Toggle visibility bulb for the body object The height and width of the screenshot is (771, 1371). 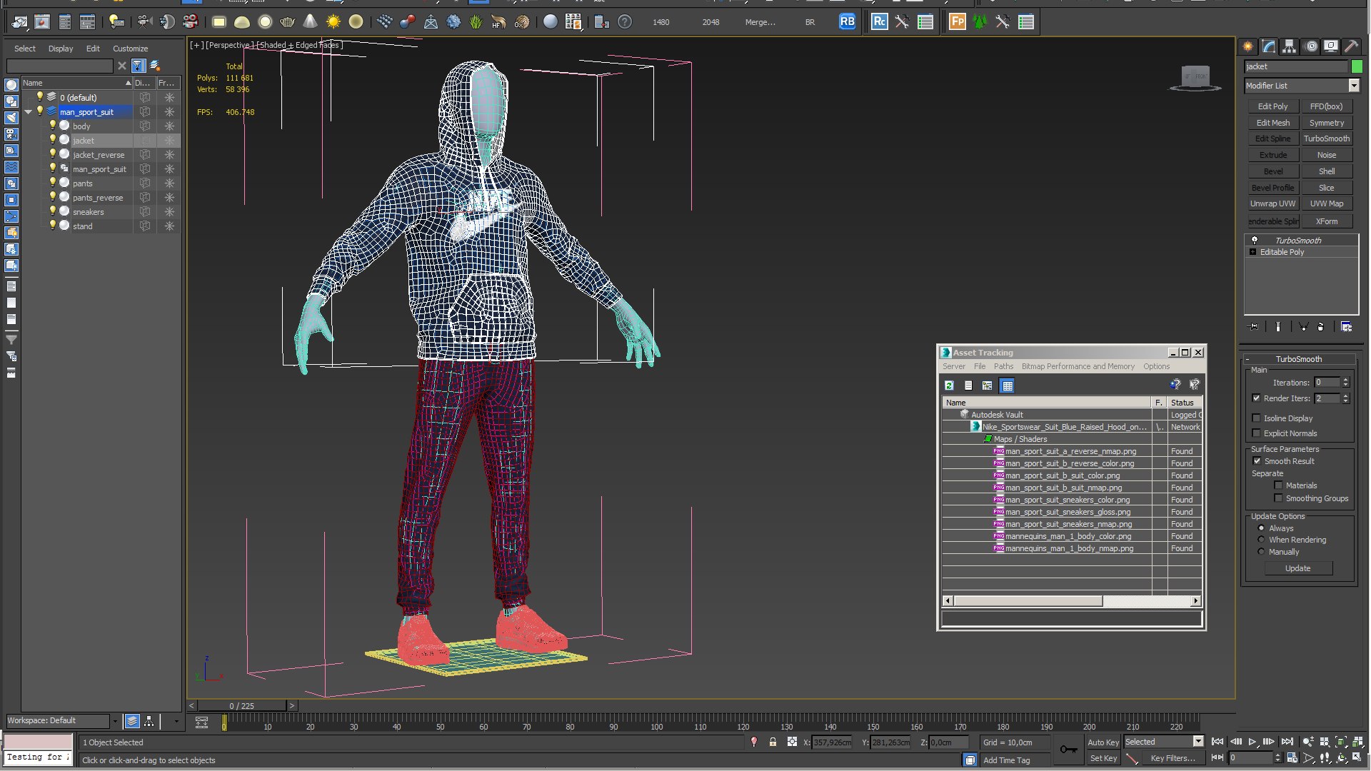tap(52, 126)
